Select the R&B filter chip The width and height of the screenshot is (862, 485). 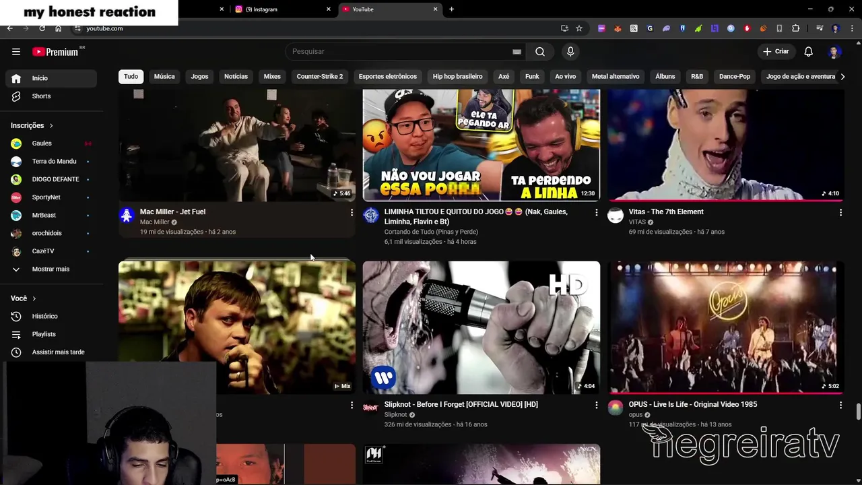[697, 77]
